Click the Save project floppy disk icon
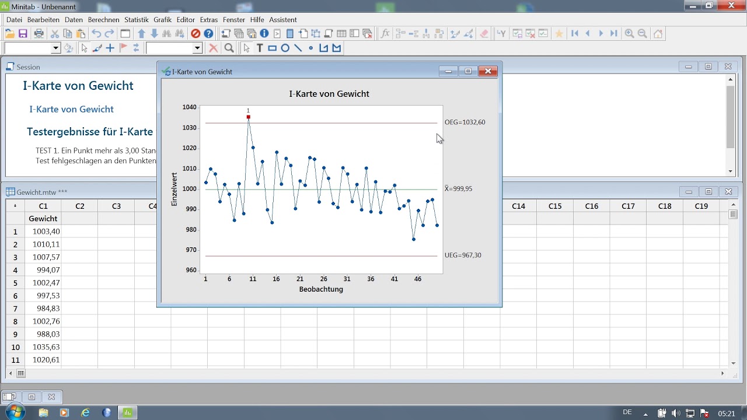 [x=23, y=34]
